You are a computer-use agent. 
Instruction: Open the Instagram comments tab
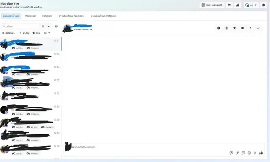pos(104,16)
